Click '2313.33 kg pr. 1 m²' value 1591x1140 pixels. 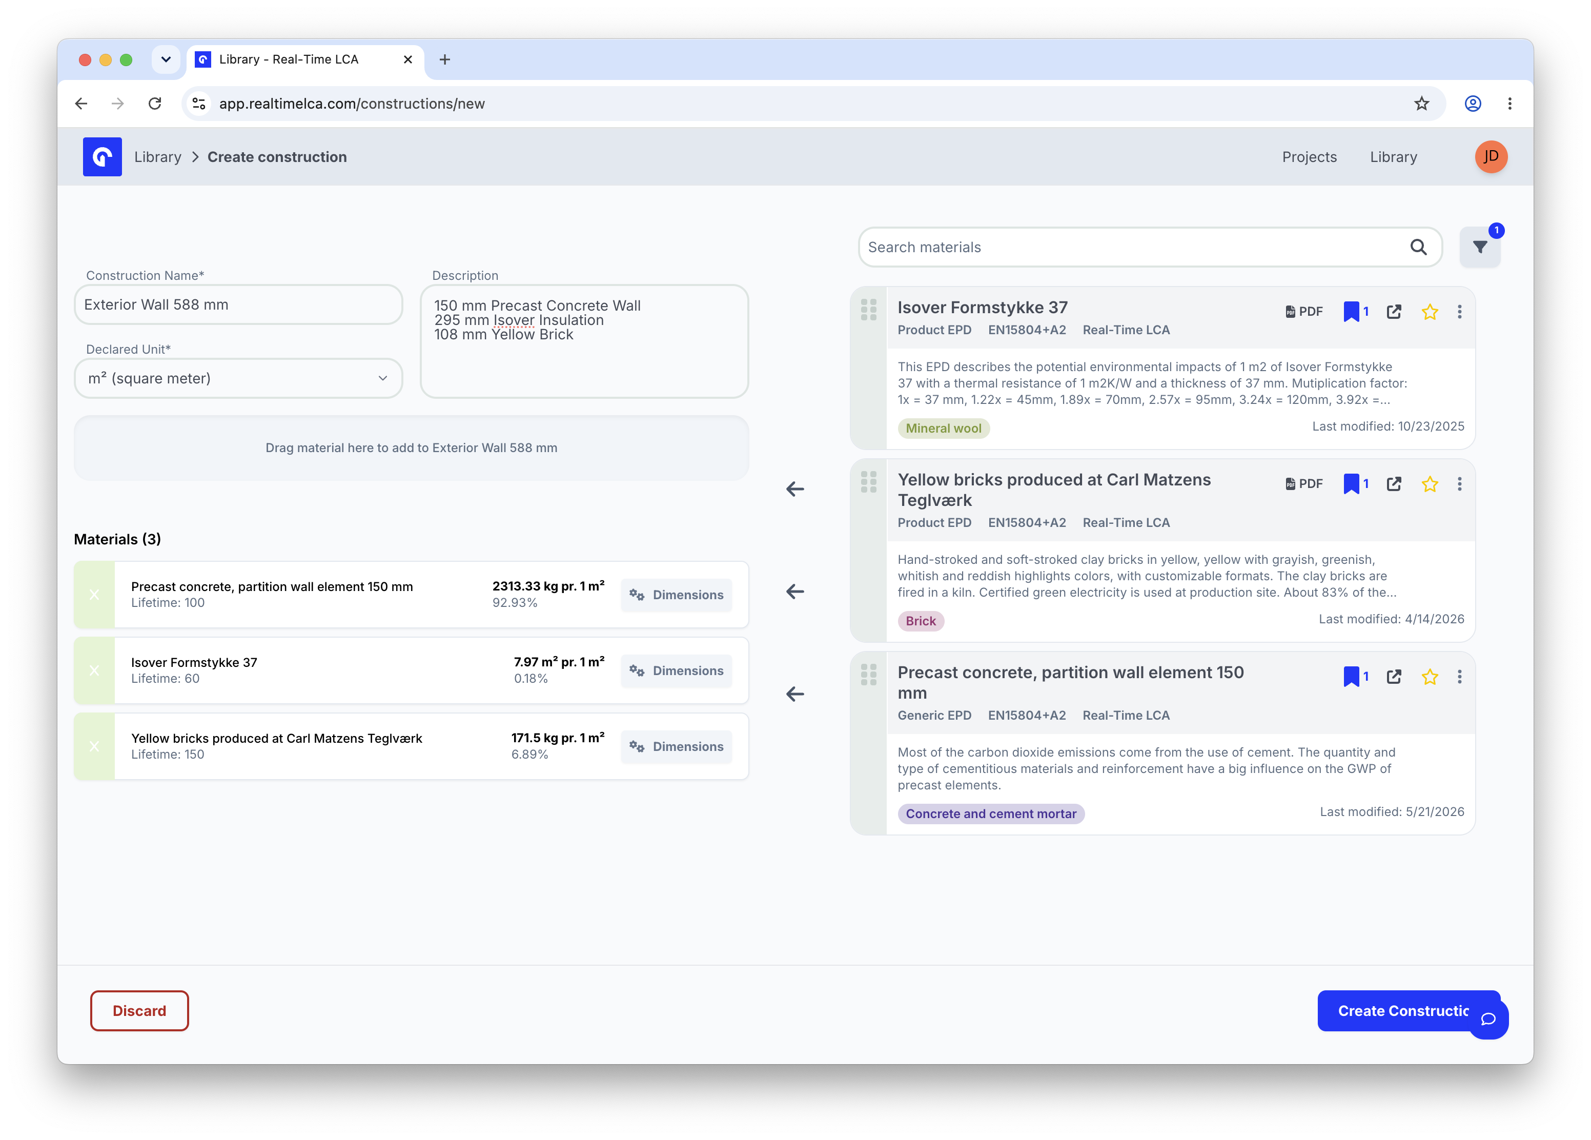tap(548, 586)
